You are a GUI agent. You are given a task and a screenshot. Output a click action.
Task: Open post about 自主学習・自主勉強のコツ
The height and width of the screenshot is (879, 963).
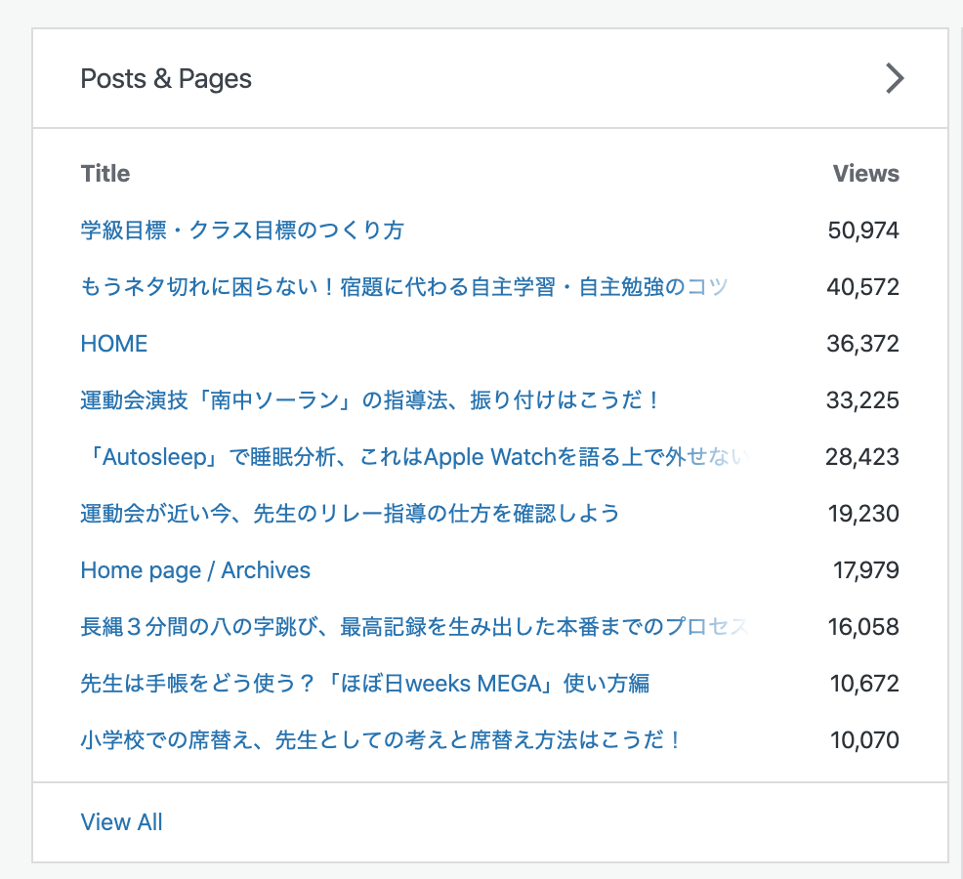[404, 287]
